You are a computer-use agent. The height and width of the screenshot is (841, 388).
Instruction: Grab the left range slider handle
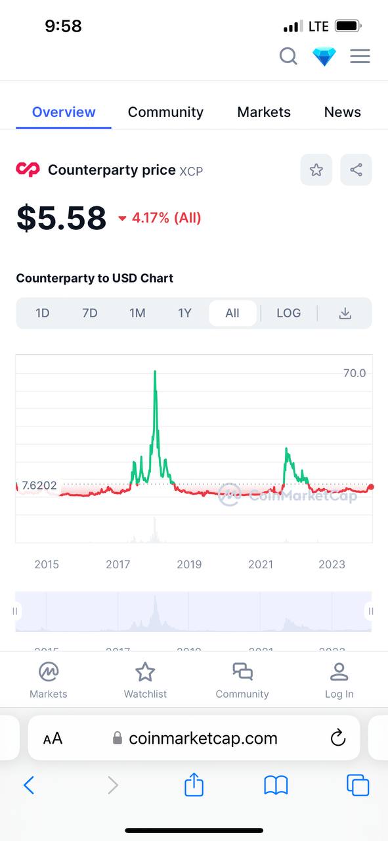coord(15,611)
